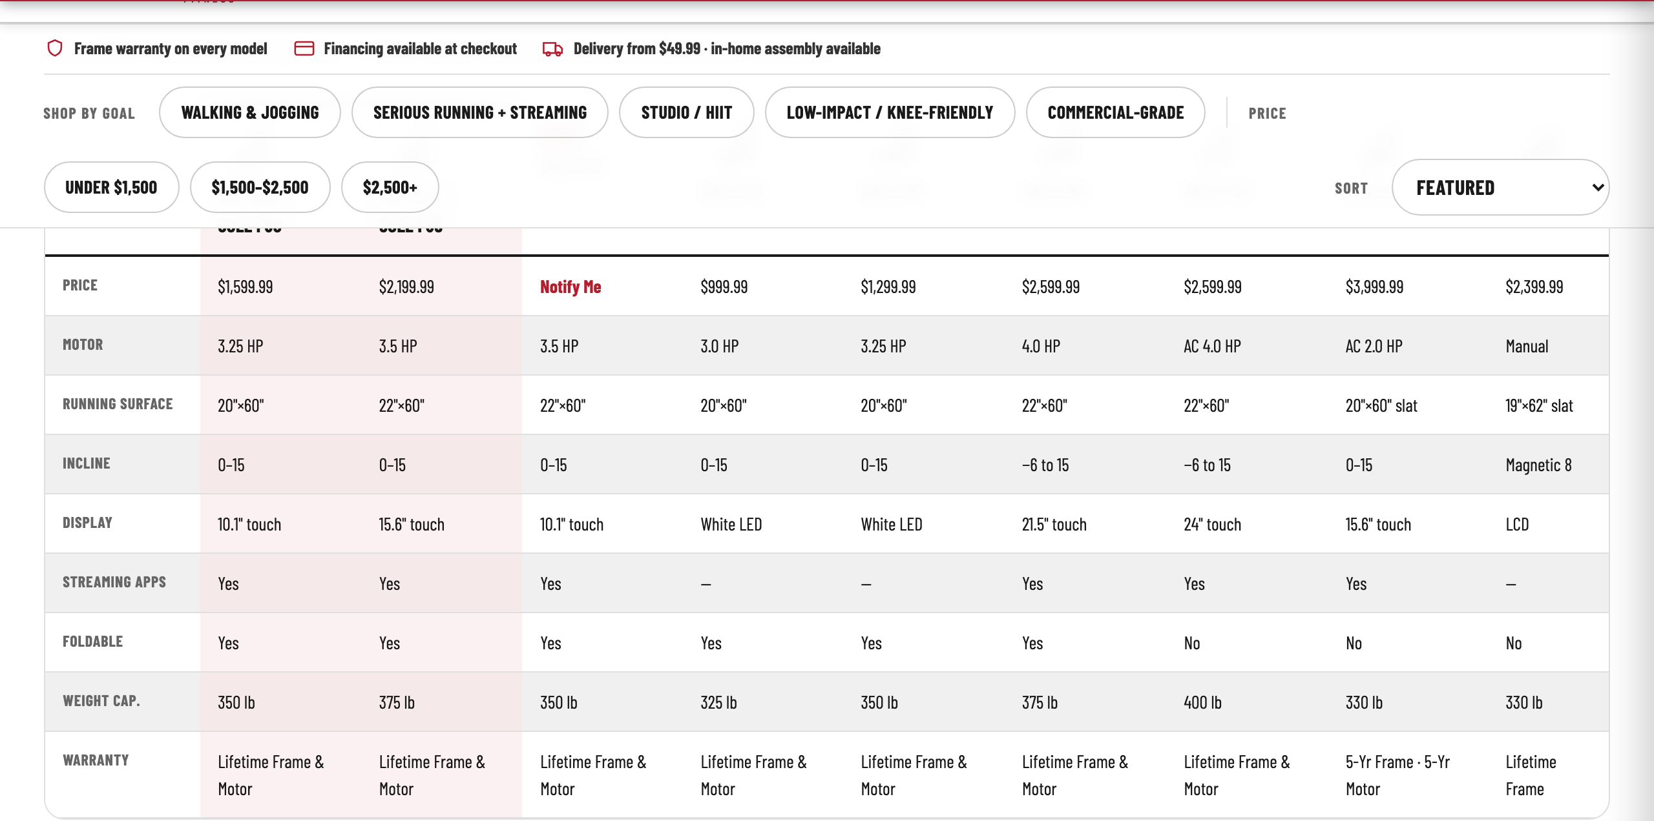Filter by Walking & Jogging goal
Image resolution: width=1654 pixels, height=821 pixels.
[250, 112]
